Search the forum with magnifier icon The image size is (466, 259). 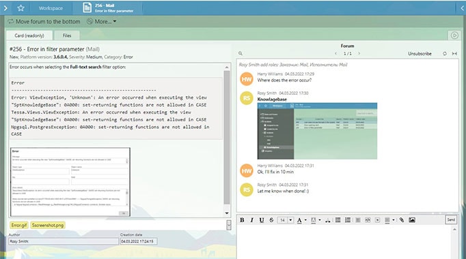point(241,53)
